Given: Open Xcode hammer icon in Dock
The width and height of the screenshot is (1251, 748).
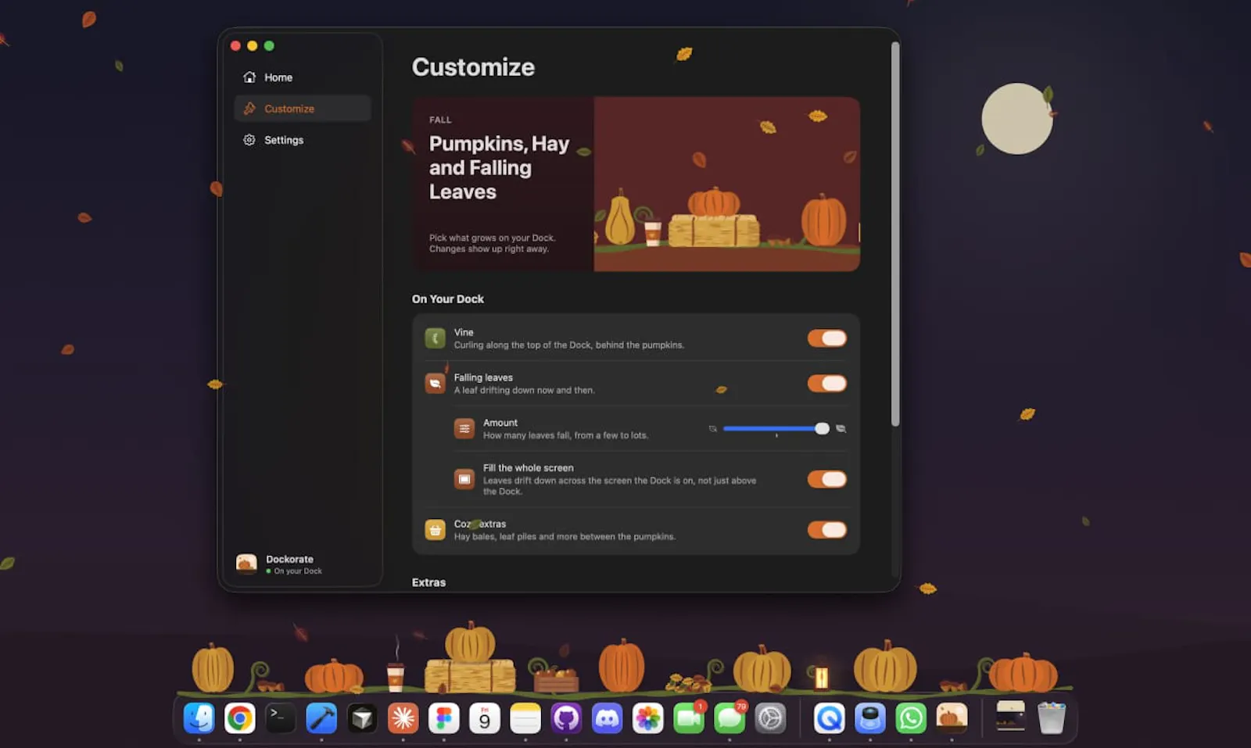Looking at the screenshot, I should point(321,718).
